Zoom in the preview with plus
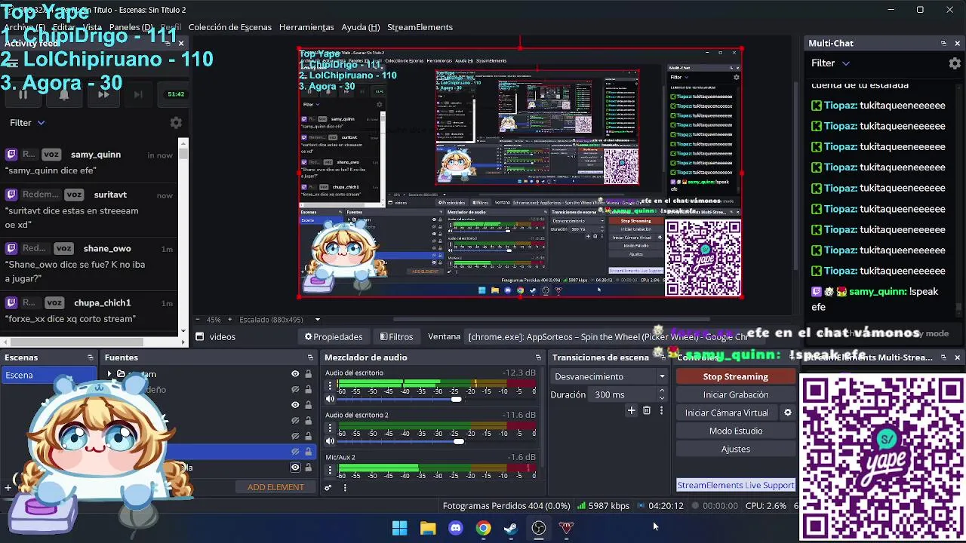This screenshot has height=543, width=966. [x=230, y=319]
